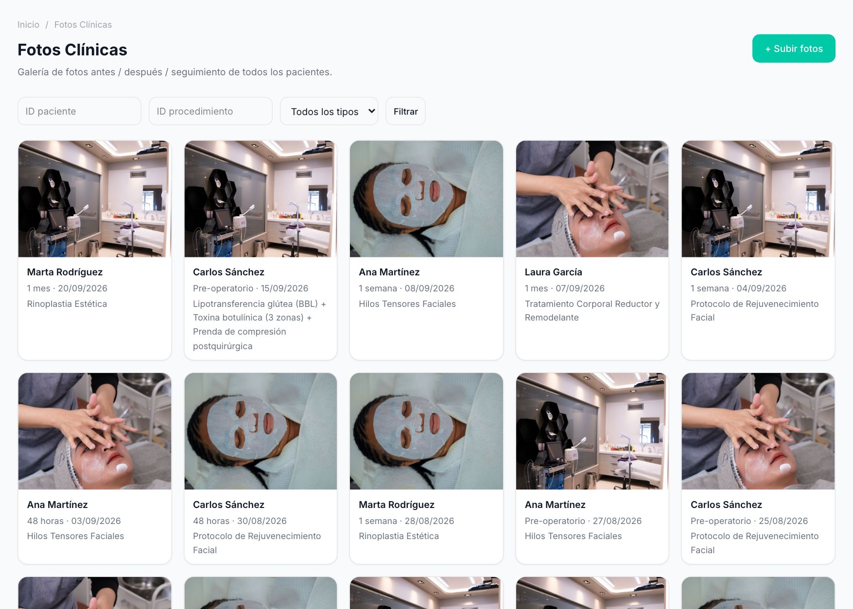Click 'Protocolo de Rejuvenecimiento Facial' on the 25/08/2026 card
This screenshot has width=853, height=609.
pos(755,543)
